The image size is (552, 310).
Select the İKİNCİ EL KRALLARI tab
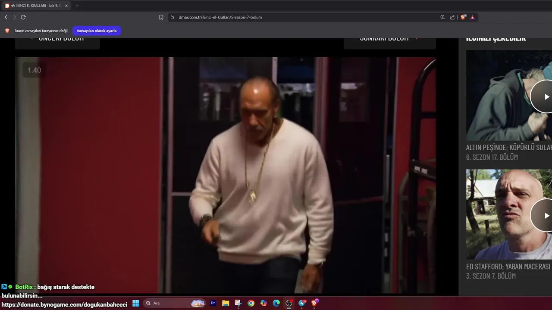pos(36,6)
